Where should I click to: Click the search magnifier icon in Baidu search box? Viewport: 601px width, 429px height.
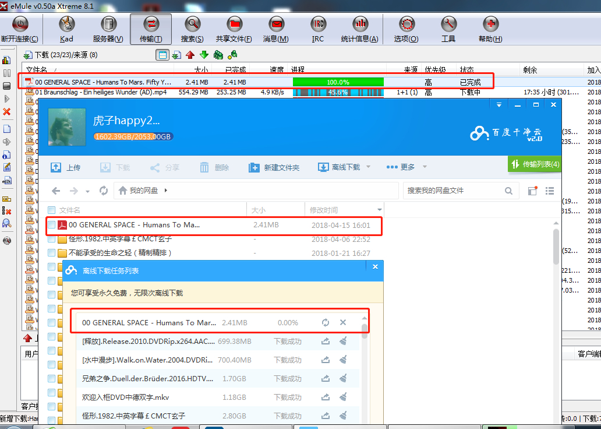point(508,191)
